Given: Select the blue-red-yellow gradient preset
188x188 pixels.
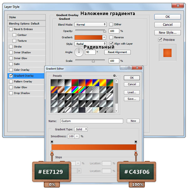Looking at the screenshot, I should (x=89, y=83).
